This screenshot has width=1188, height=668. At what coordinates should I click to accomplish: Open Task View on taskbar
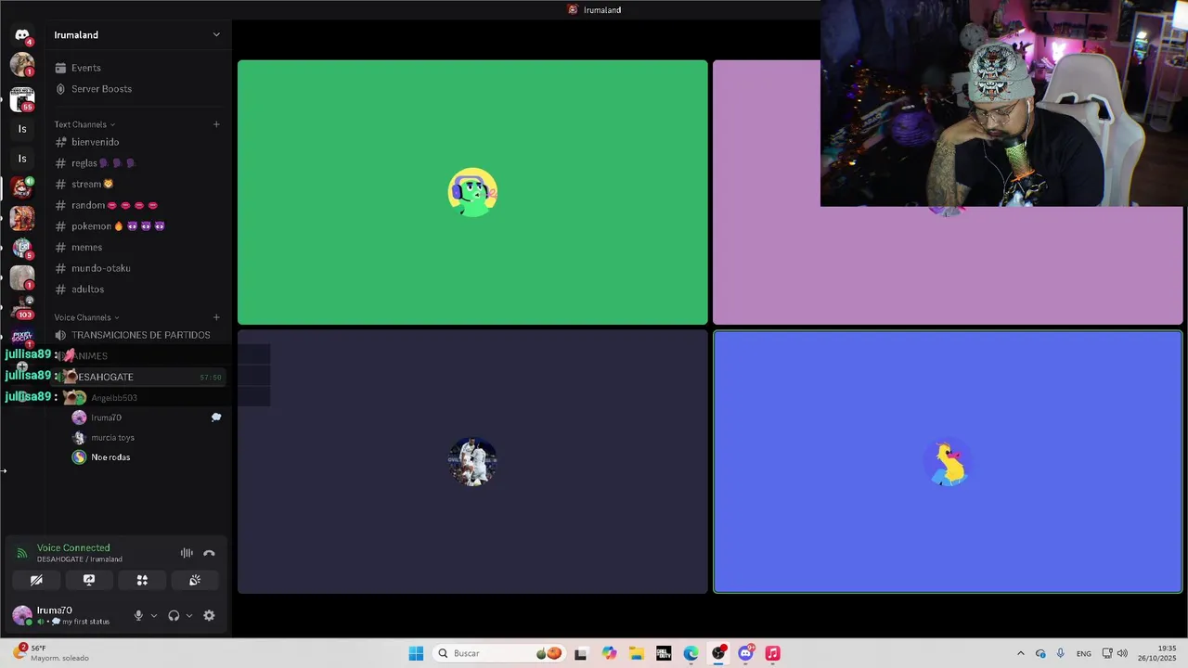pyautogui.click(x=581, y=653)
